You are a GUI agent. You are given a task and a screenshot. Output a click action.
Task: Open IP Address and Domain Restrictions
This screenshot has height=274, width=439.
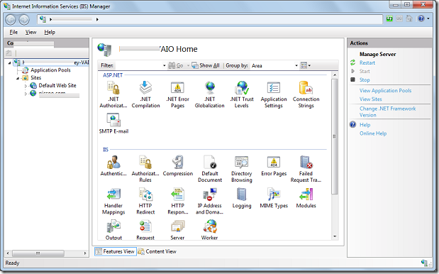(210, 201)
